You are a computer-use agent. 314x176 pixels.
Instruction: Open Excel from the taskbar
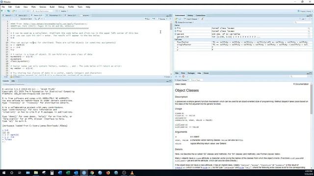point(68,173)
